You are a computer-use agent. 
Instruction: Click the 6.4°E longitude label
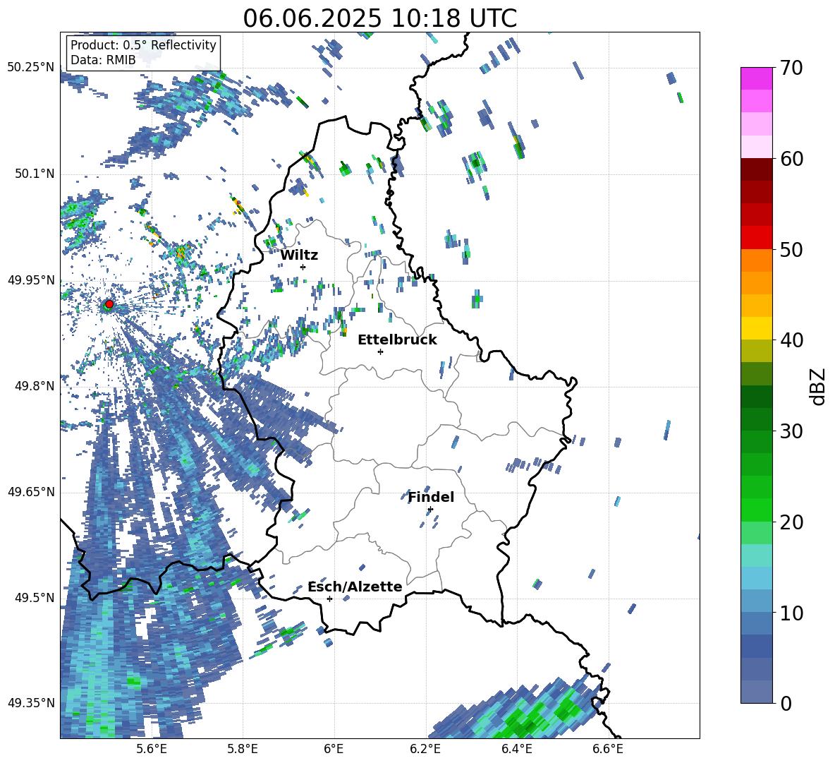click(x=516, y=750)
